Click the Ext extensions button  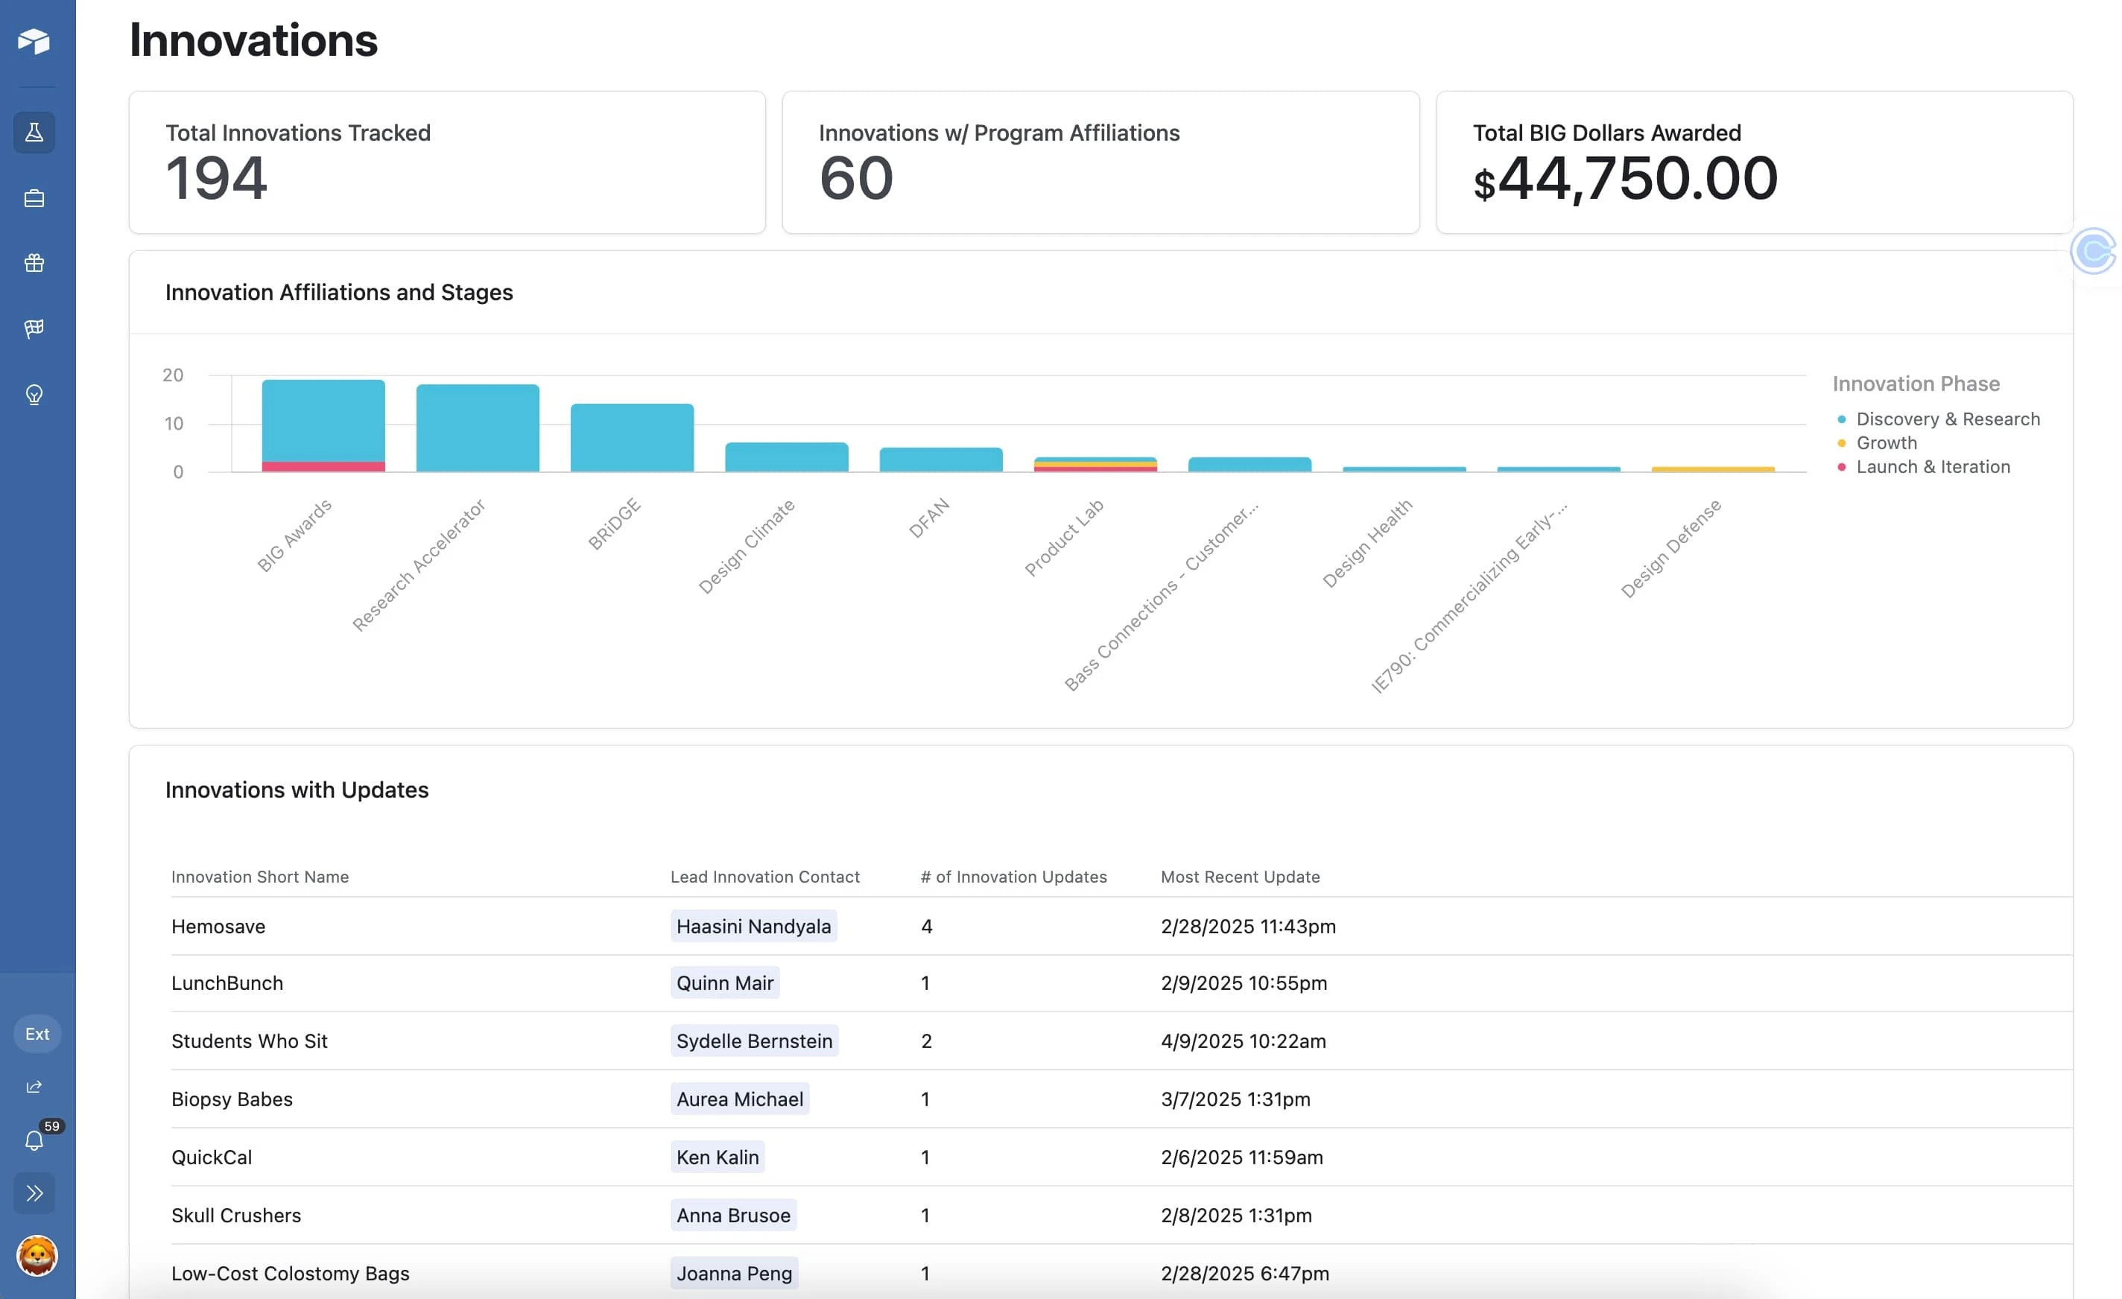click(x=37, y=1034)
